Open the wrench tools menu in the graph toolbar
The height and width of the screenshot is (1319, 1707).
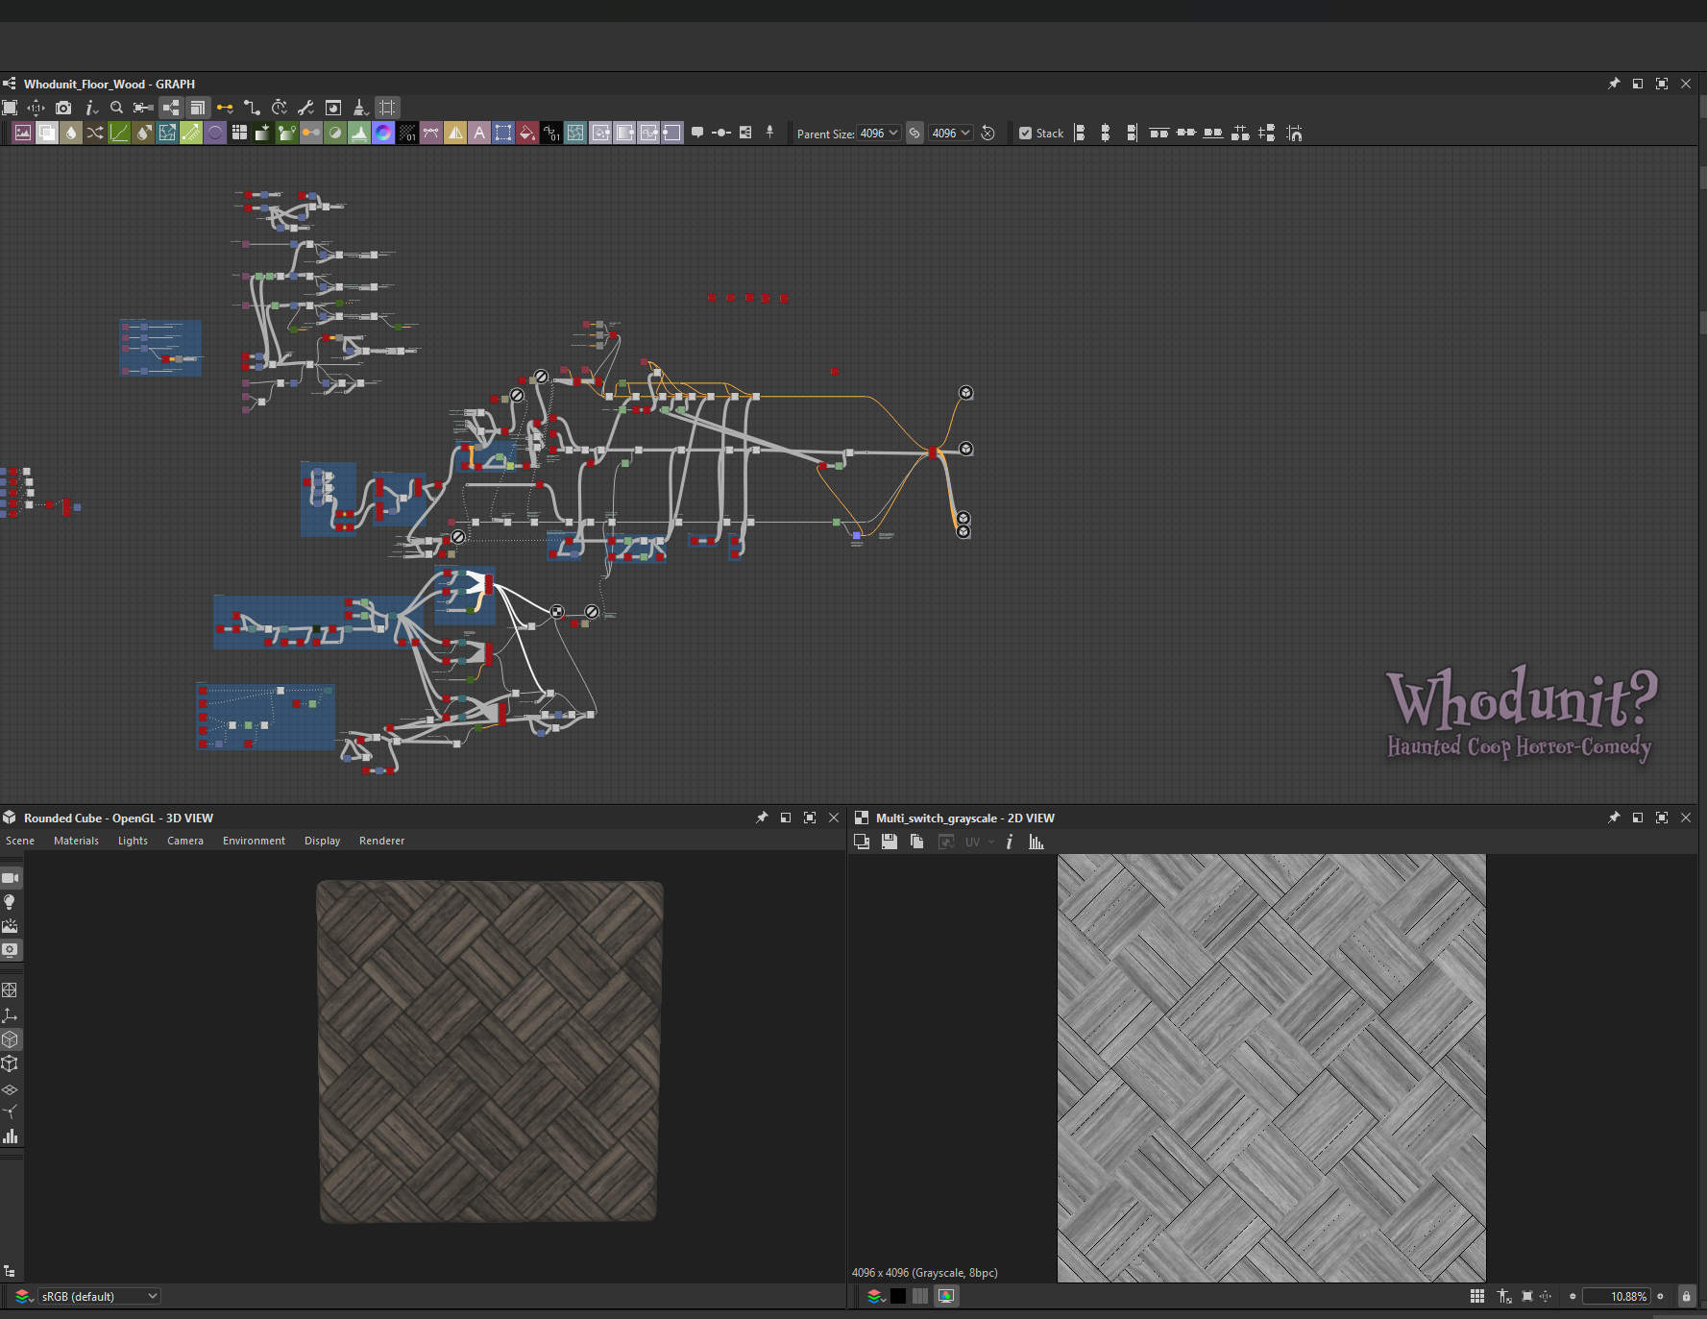306,108
